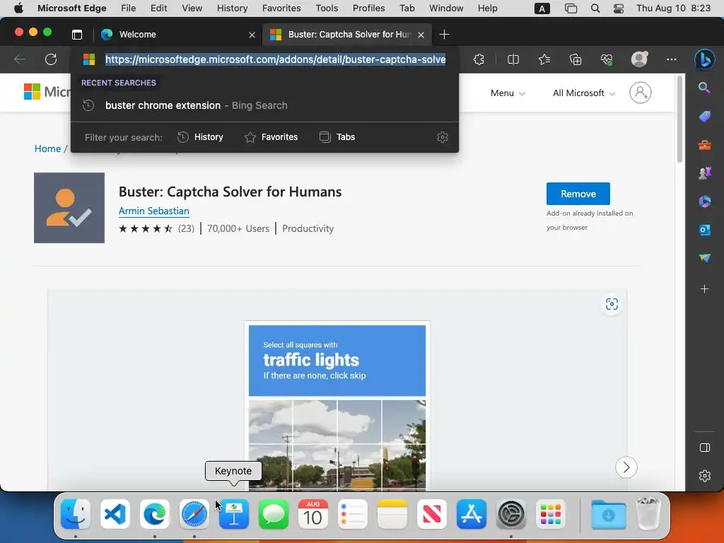This screenshot has height=543, width=724.
Task: Open address bar search settings gear
Action: click(443, 137)
